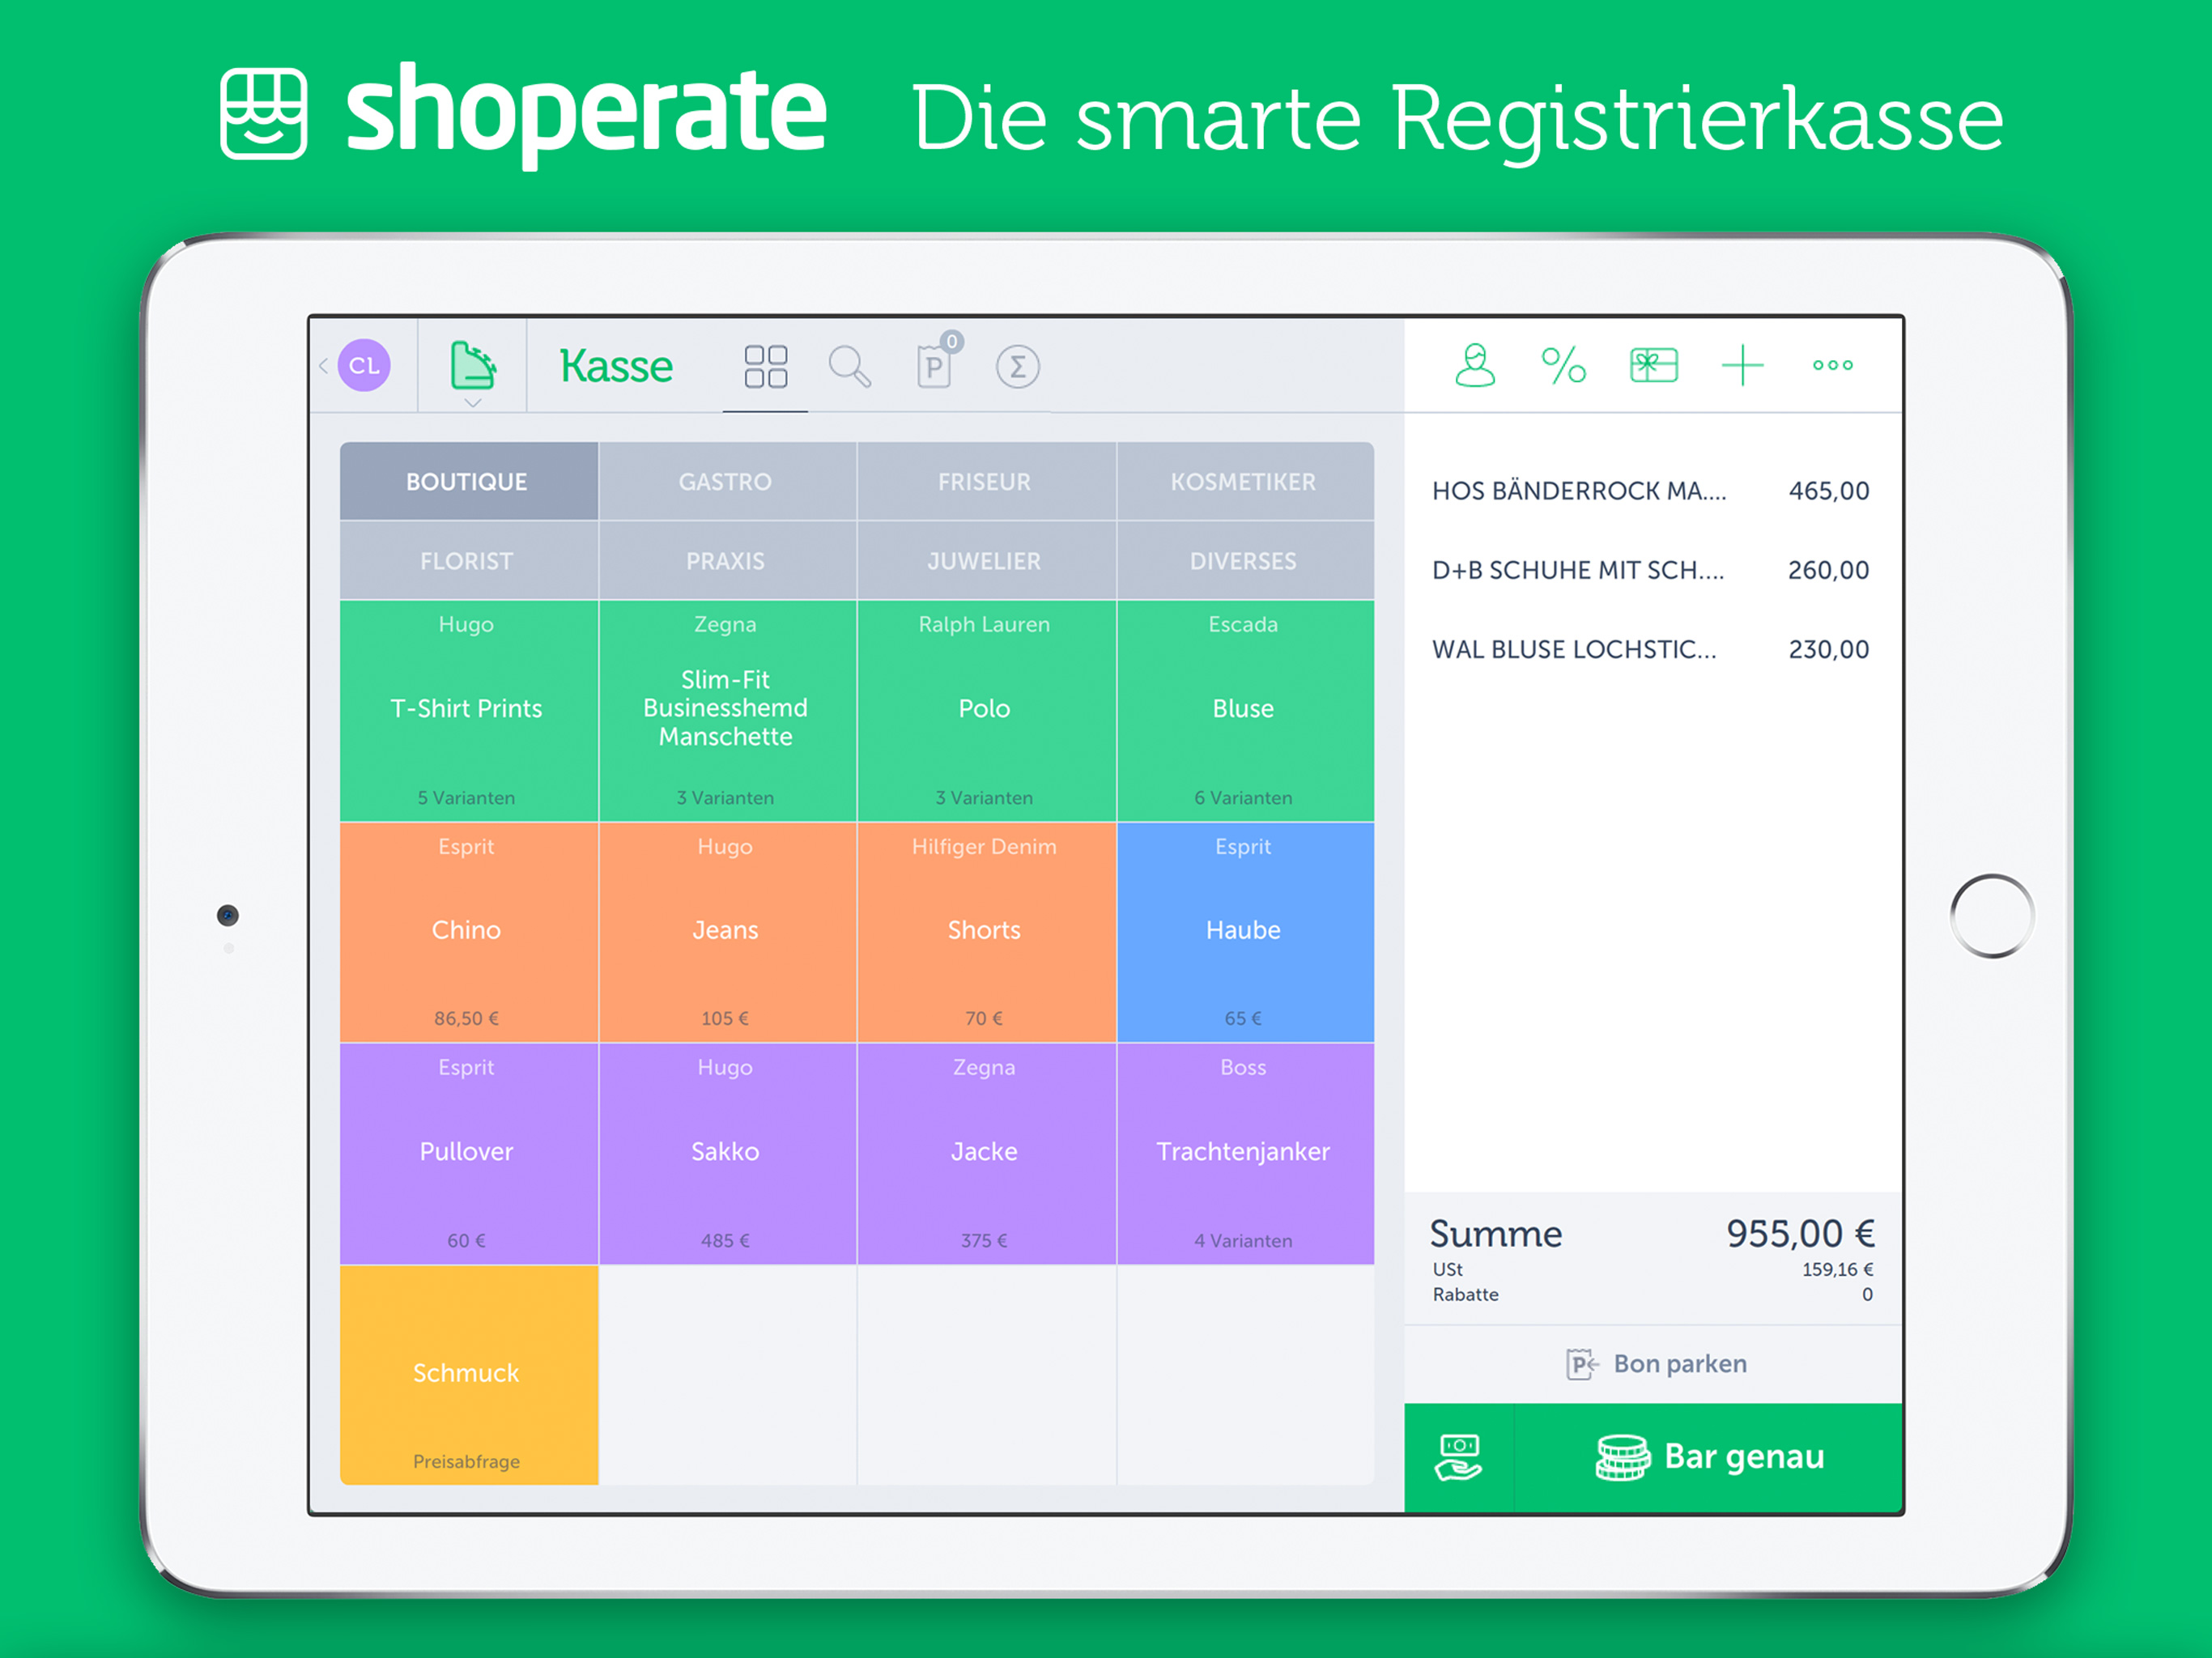Open more options three-dot menu

pyautogui.click(x=1832, y=365)
